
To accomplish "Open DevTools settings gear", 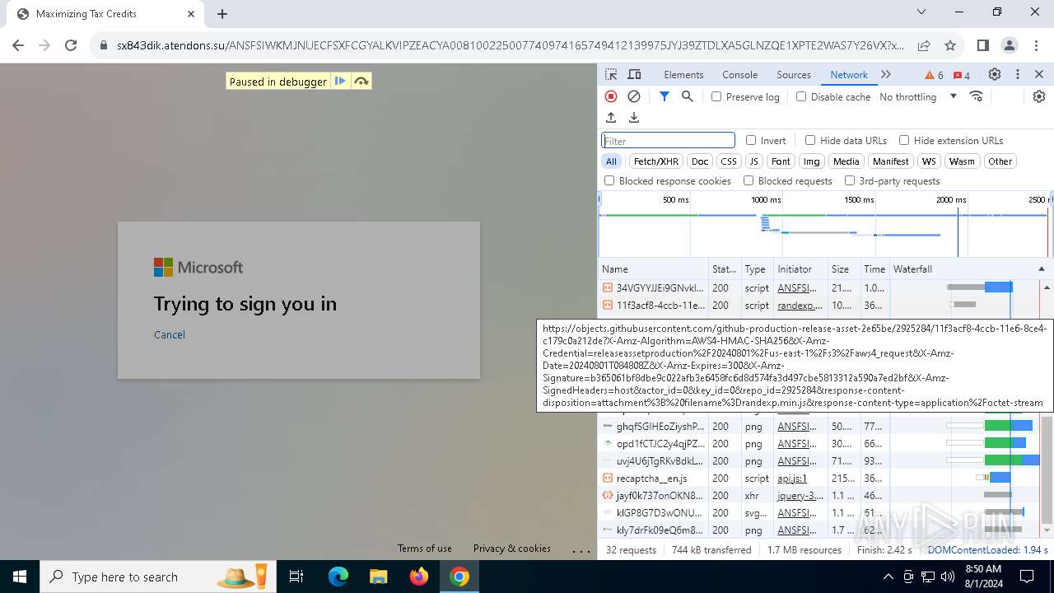I will click(x=995, y=74).
